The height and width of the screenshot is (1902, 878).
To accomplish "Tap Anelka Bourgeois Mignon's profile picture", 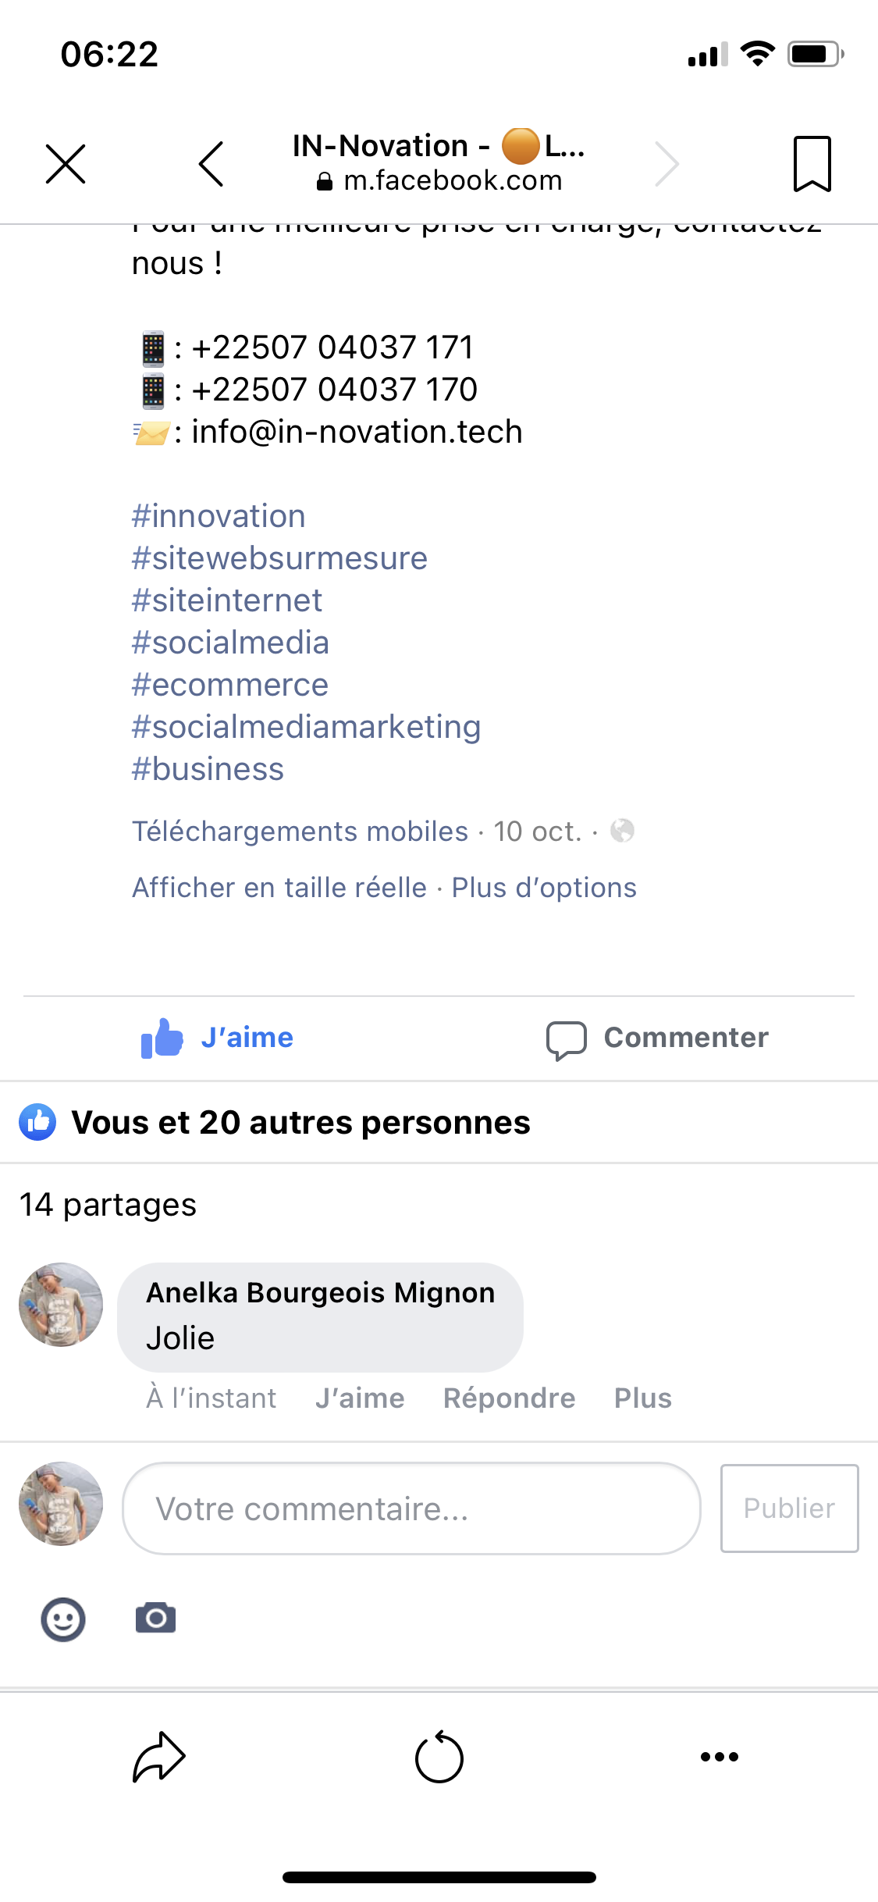I will (61, 1305).
